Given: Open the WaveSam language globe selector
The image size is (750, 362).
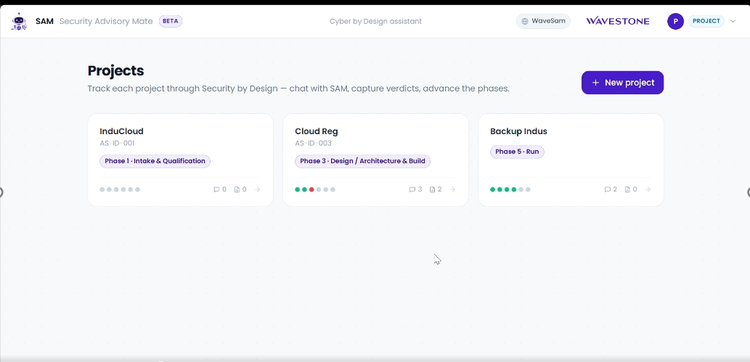Looking at the screenshot, I should coord(543,21).
